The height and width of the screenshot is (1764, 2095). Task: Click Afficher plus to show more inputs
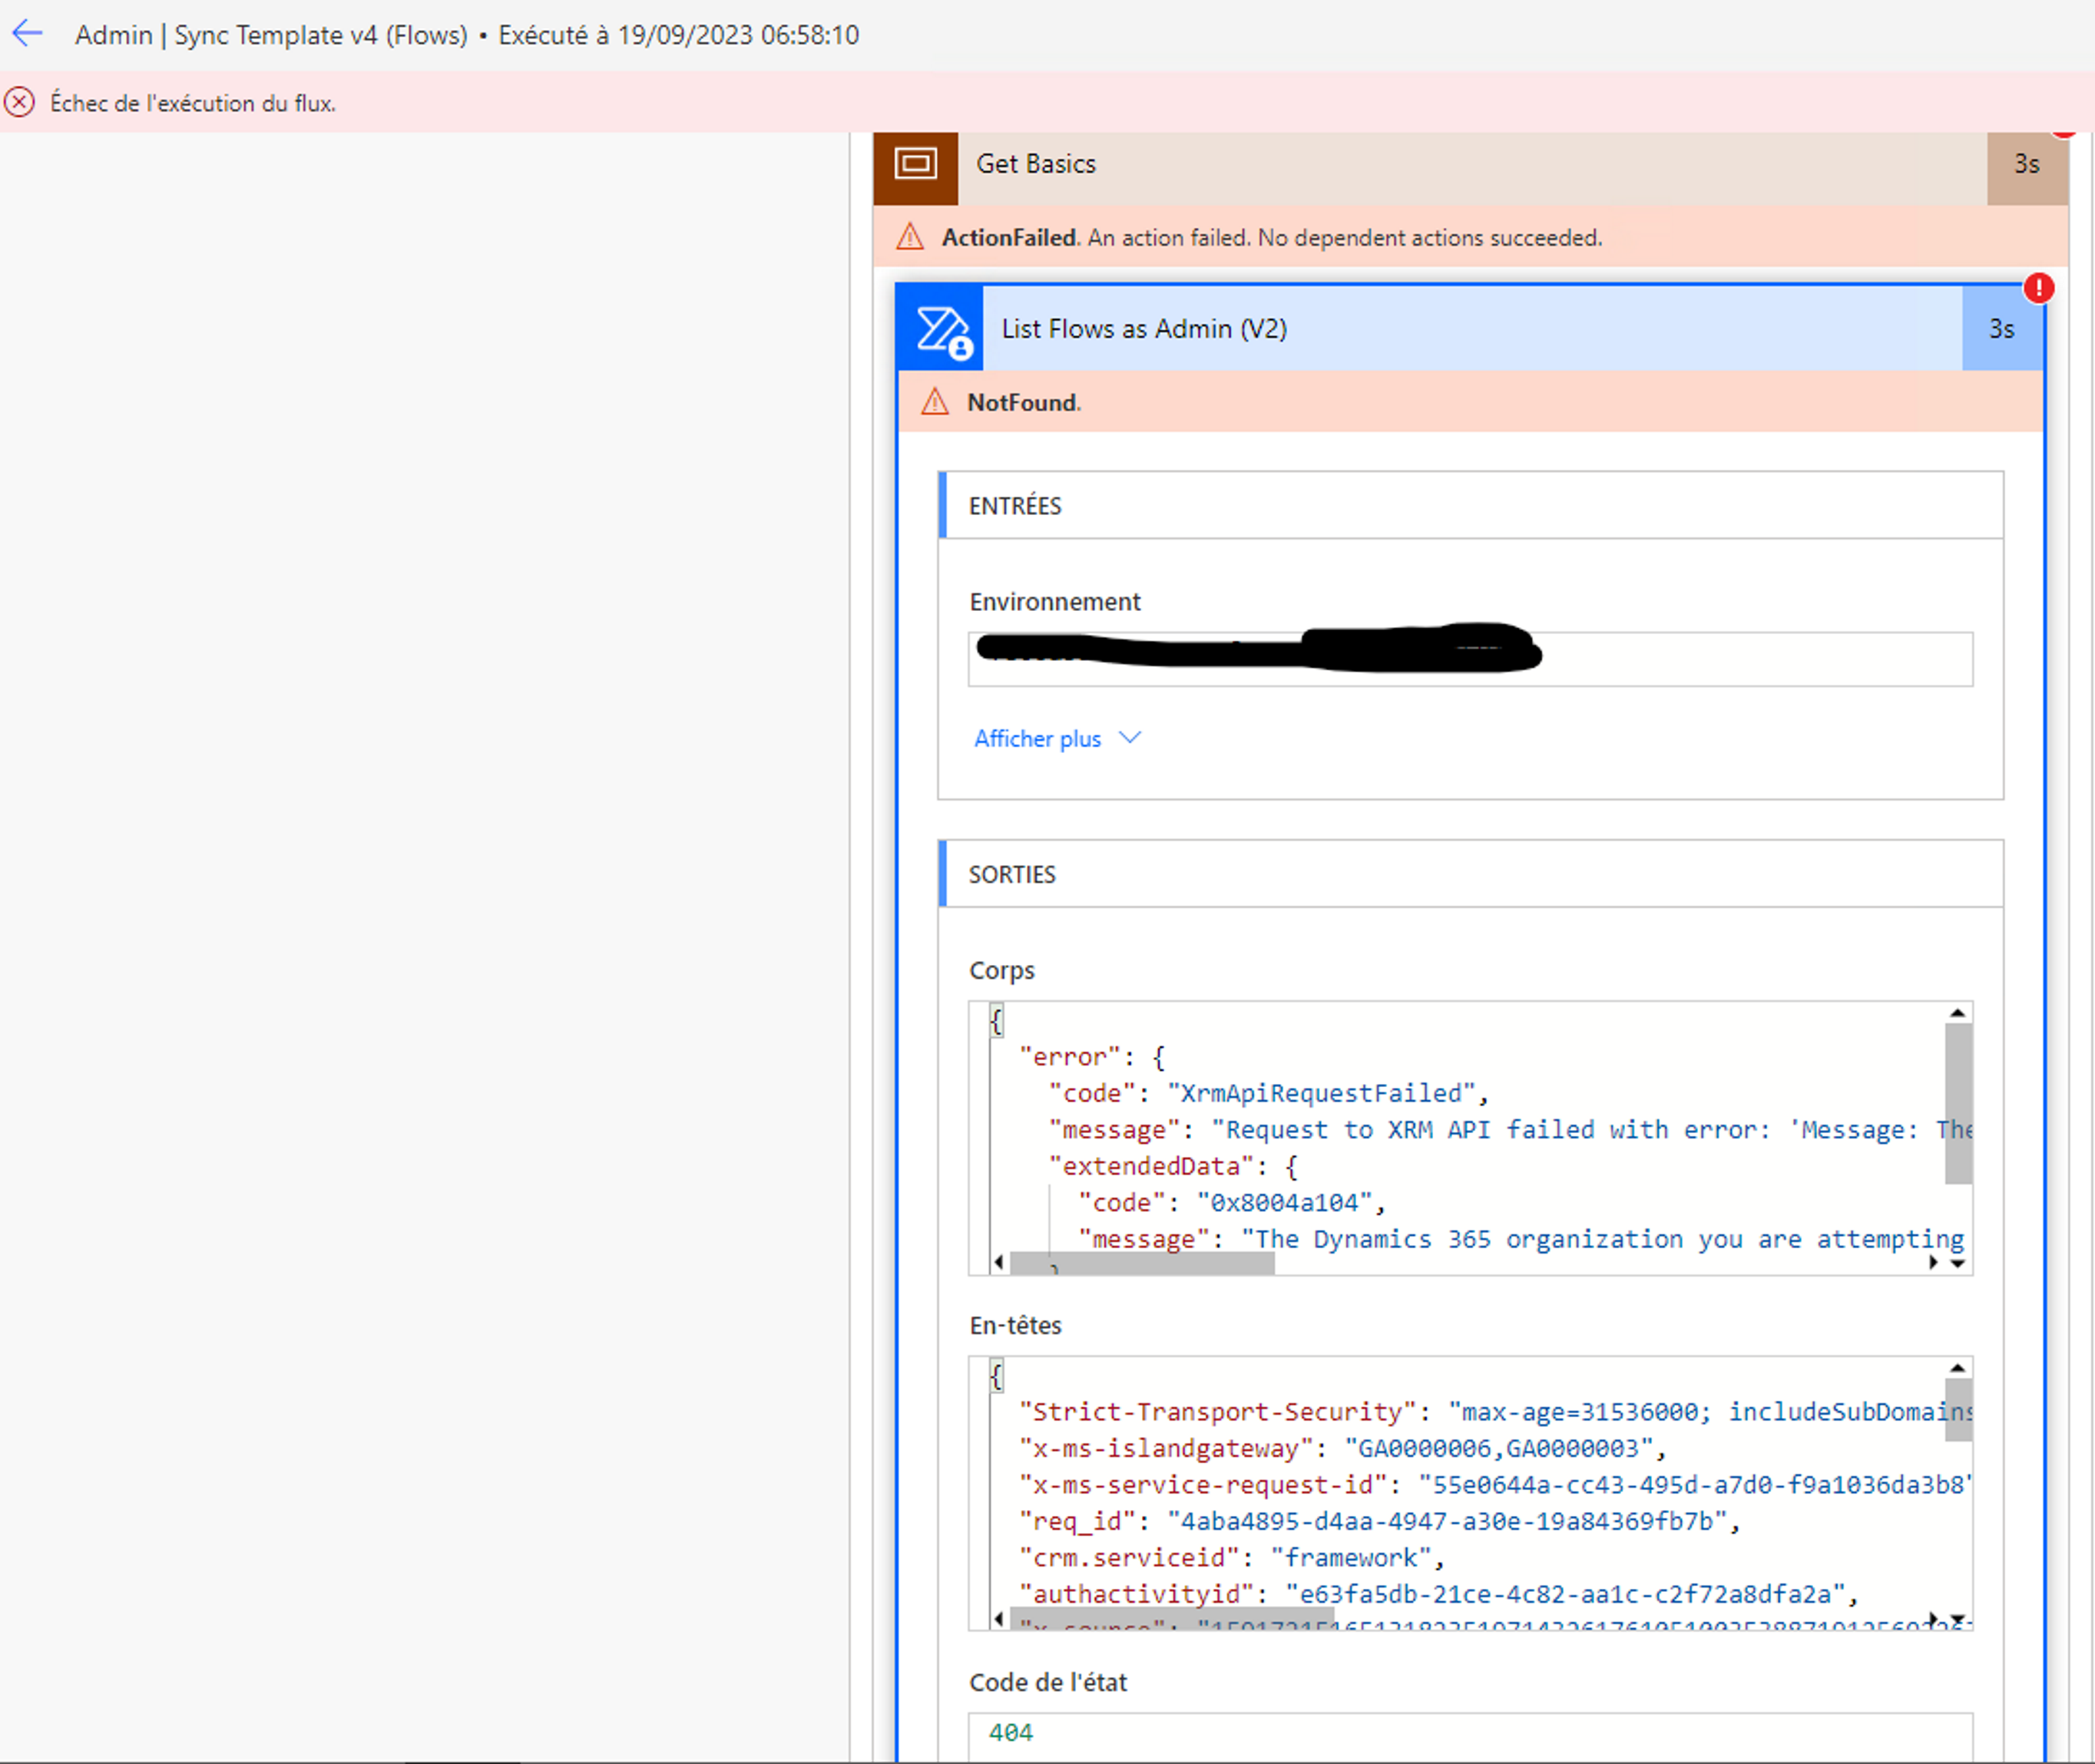click(x=1037, y=738)
